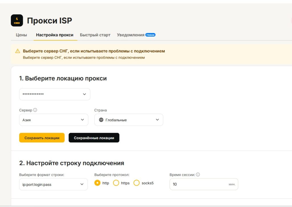Click the Сохранить локации button
The width and height of the screenshot is (292, 207).
[42, 138]
